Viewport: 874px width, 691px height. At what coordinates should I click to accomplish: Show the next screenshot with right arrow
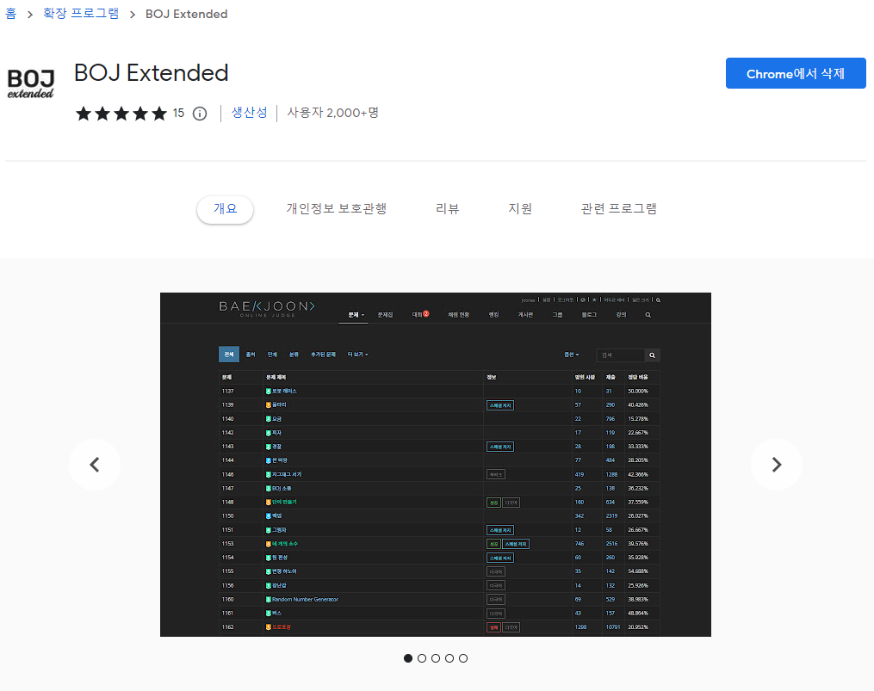click(777, 464)
